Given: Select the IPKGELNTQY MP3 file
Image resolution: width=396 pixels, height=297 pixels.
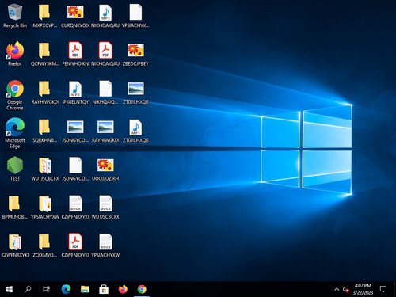Looking at the screenshot, I should (75, 92).
